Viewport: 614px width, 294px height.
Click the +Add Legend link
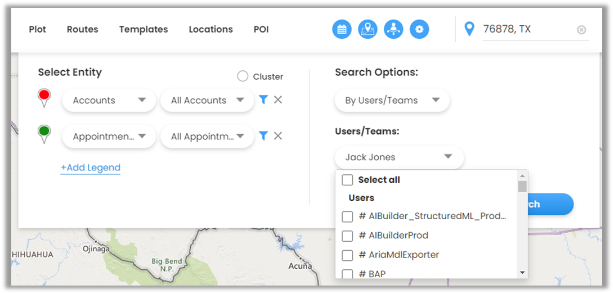(91, 168)
